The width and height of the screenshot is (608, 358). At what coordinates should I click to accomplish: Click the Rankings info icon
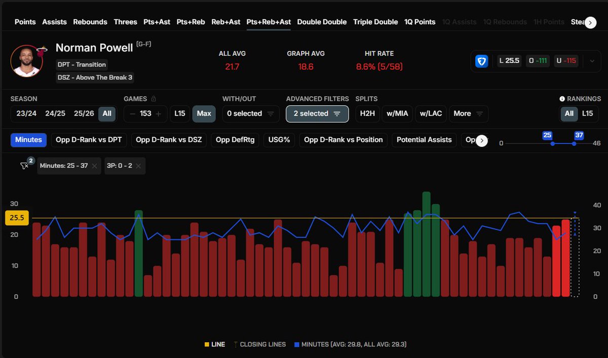(x=562, y=99)
